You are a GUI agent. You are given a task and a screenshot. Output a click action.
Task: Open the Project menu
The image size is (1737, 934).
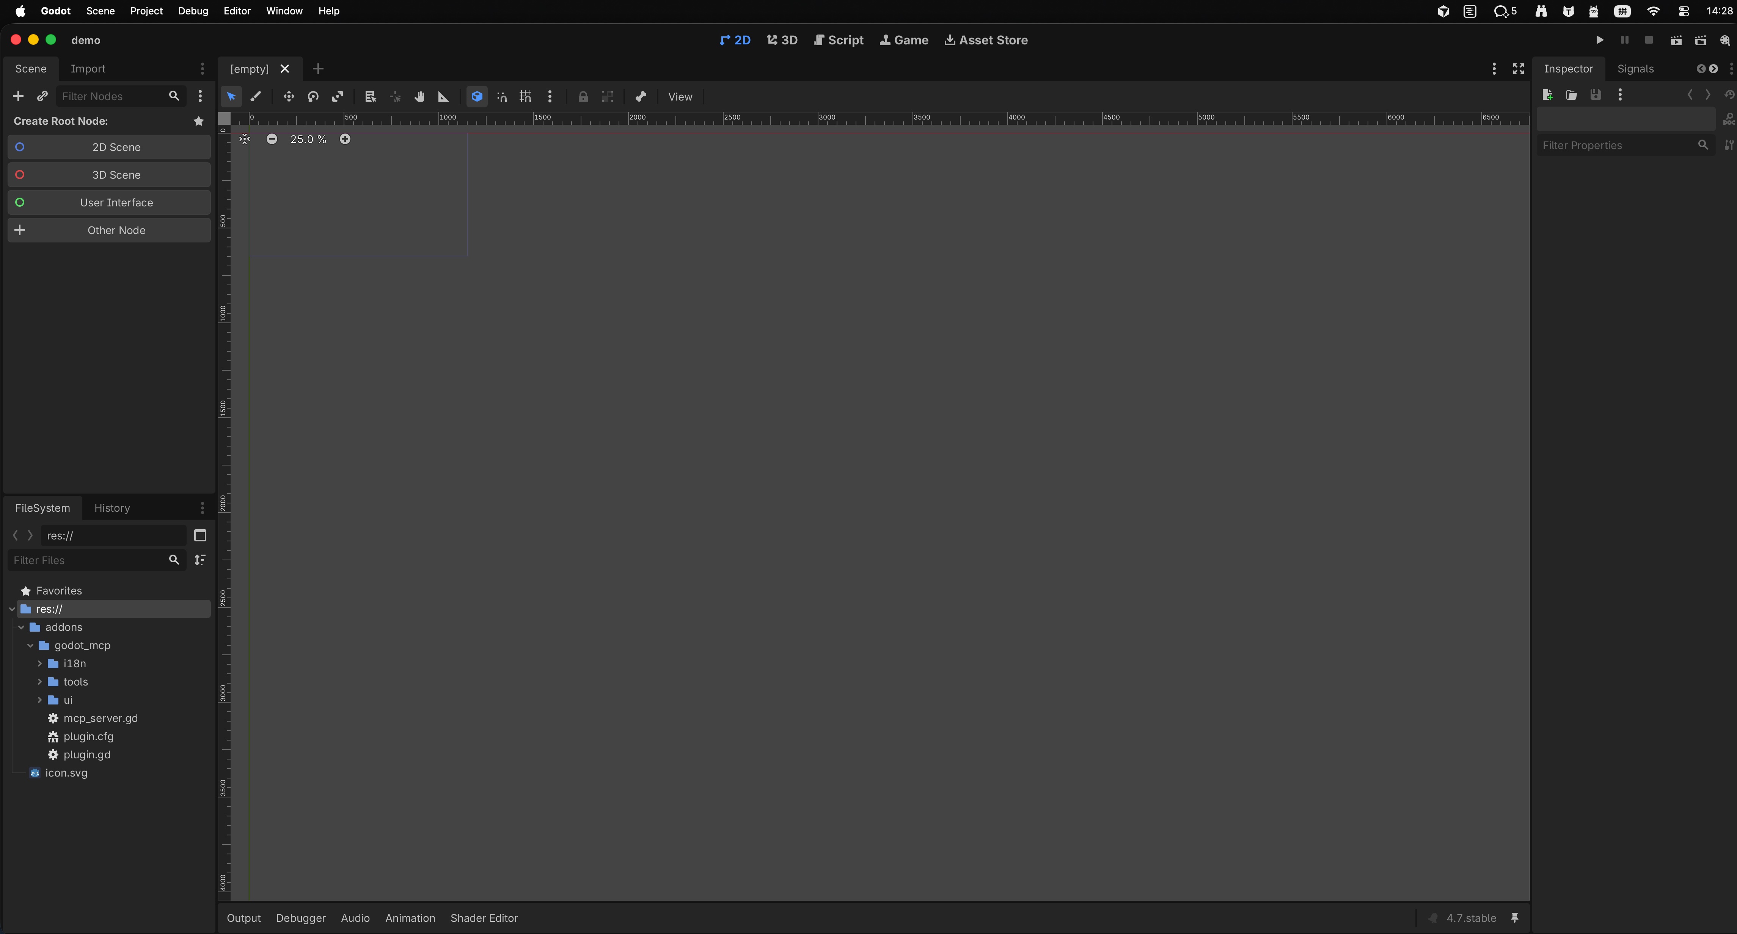[146, 11]
